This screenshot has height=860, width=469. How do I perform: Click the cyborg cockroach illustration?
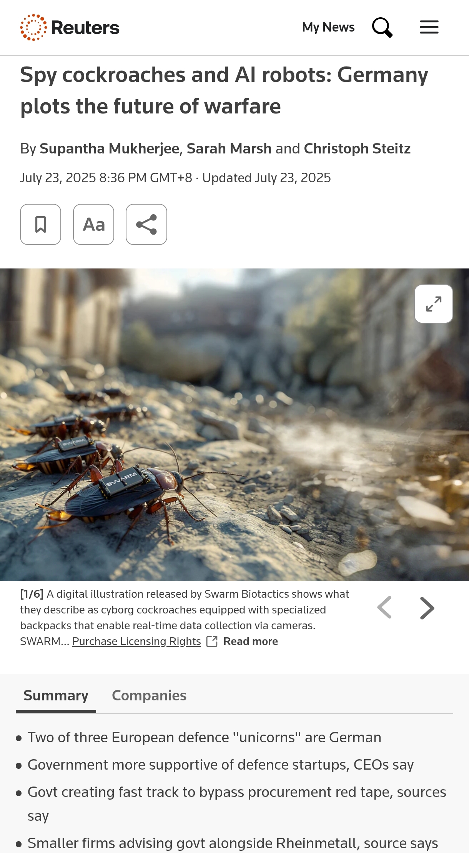[x=234, y=425]
